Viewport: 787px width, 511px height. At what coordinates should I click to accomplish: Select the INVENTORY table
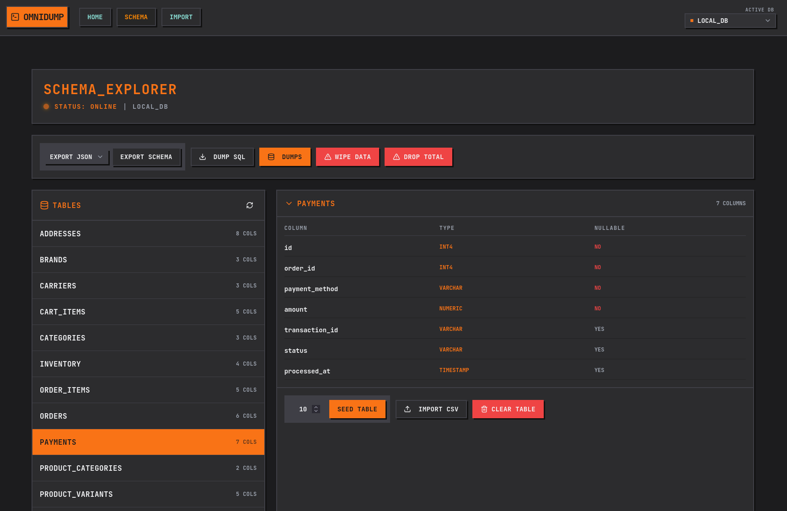pos(148,364)
